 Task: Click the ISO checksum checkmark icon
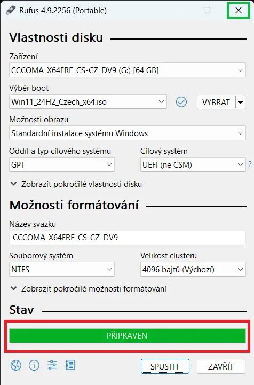coord(181,102)
